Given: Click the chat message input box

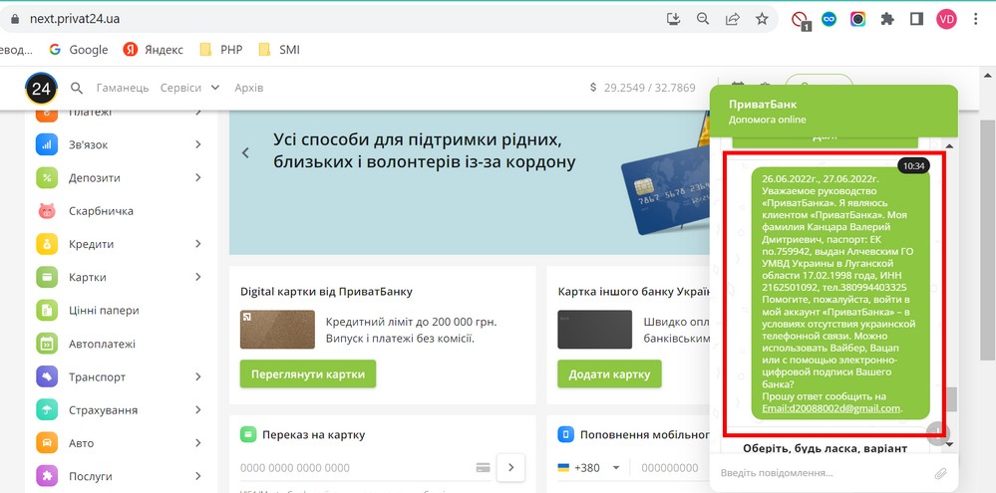Looking at the screenshot, I should [x=823, y=473].
